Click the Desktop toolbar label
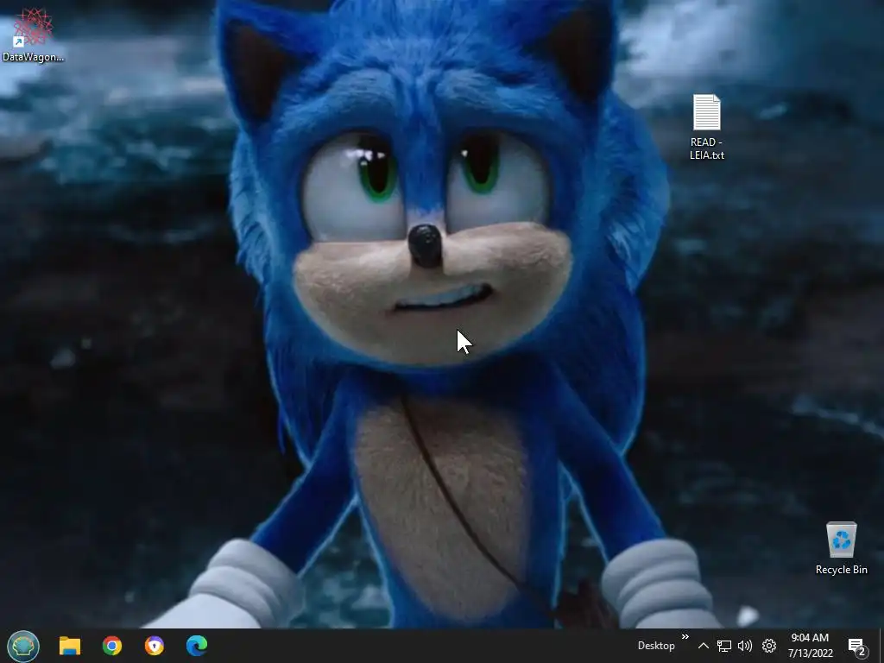The width and height of the screenshot is (884, 663). click(x=656, y=646)
